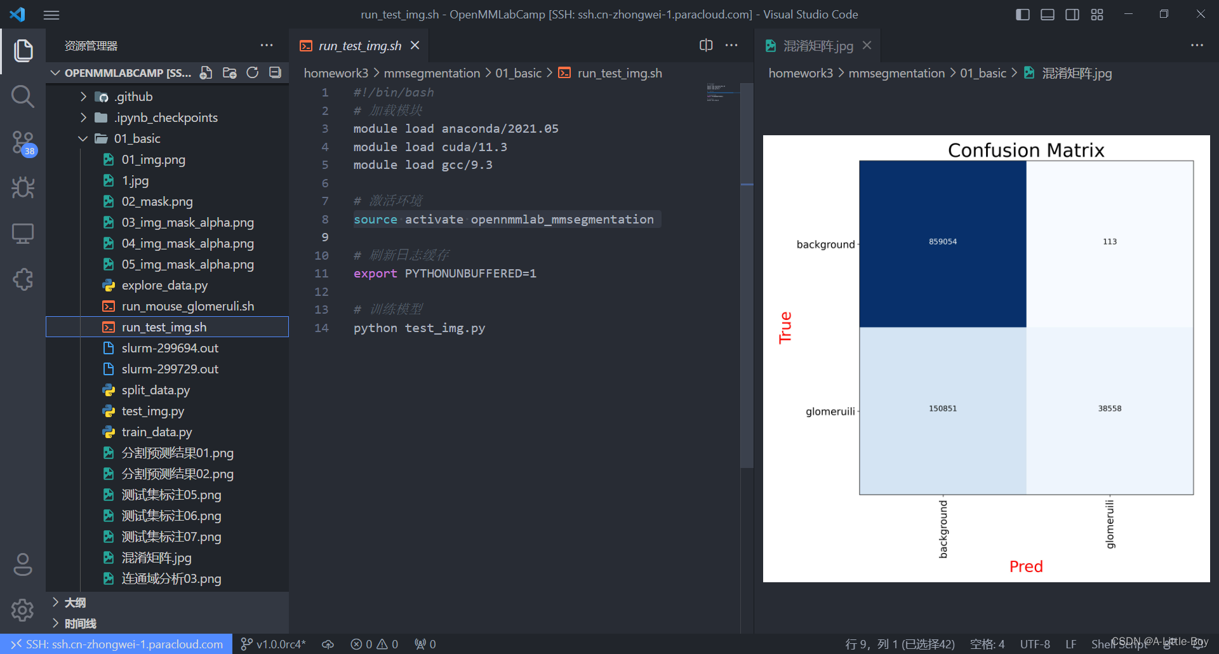The height and width of the screenshot is (654, 1219).
Task: Switch to run_test_img.sh editor tab
Action: (x=359, y=46)
